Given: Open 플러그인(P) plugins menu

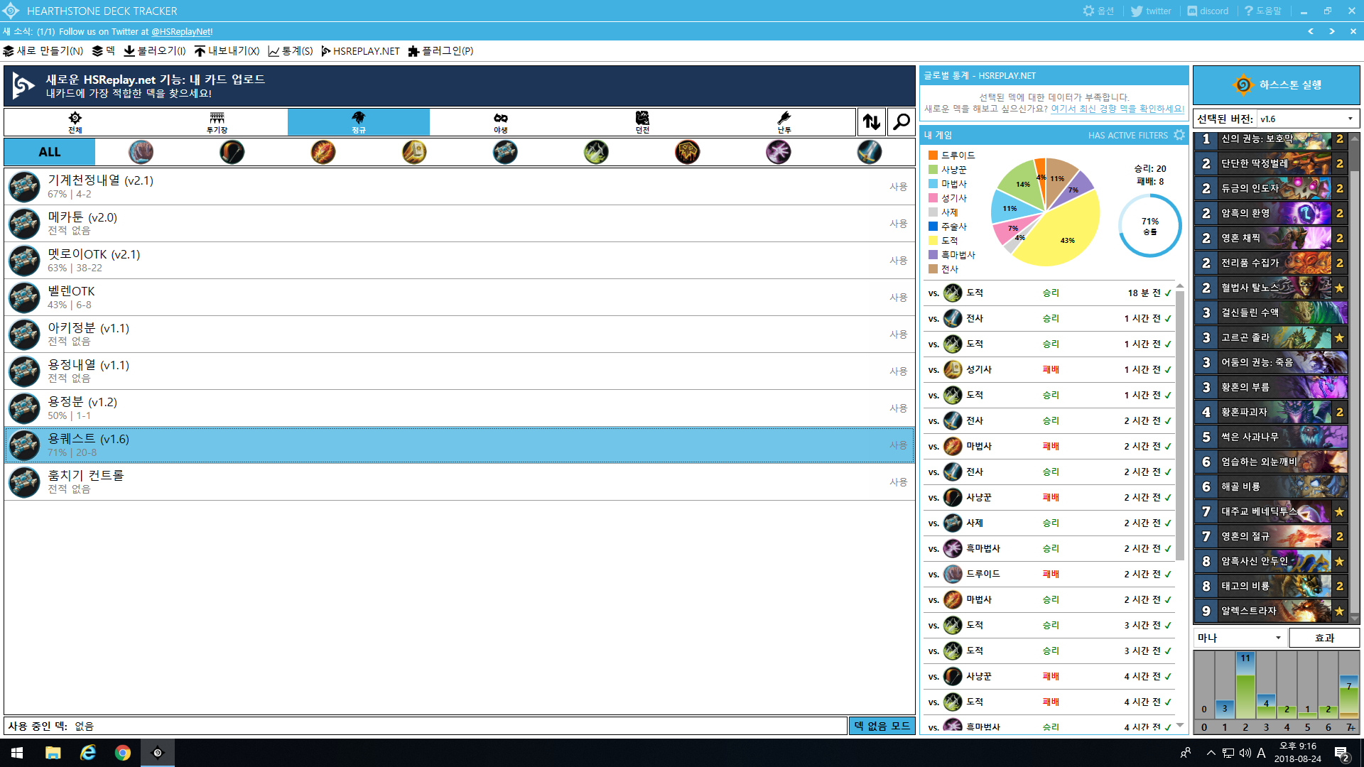Looking at the screenshot, I should [x=440, y=51].
